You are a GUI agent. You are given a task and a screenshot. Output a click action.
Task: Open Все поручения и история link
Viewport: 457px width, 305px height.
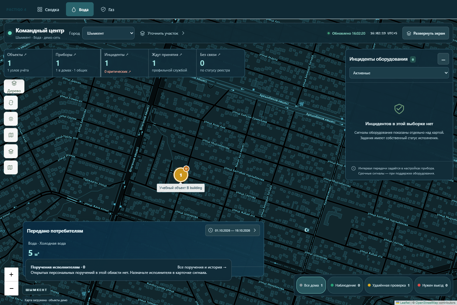click(202, 267)
